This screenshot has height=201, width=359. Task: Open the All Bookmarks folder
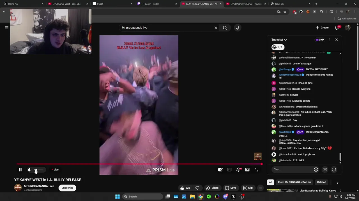(x=347, y=19)
